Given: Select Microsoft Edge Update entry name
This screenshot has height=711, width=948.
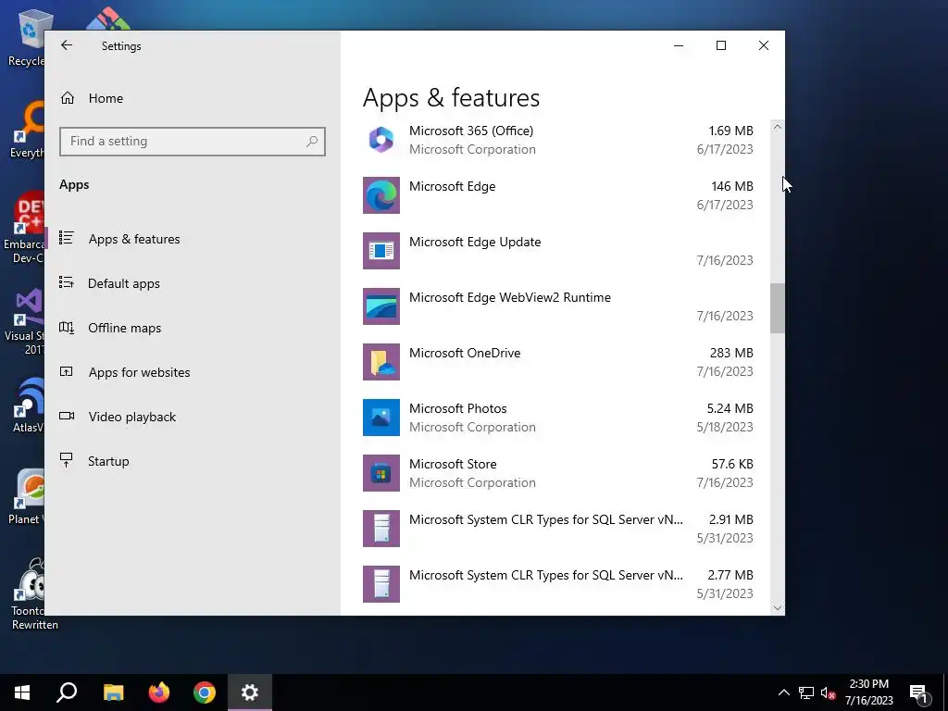Looking at the screenshot, I should (x=475, y=242).
